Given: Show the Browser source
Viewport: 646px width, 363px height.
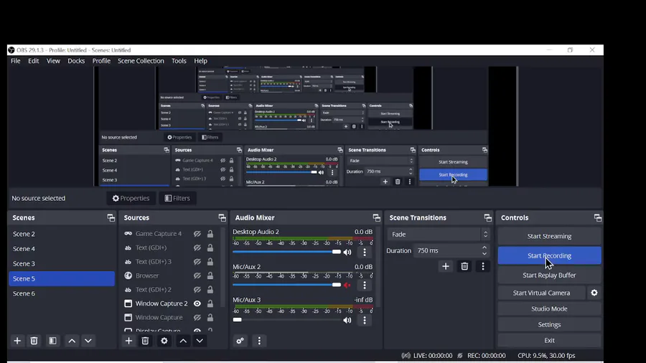Looking at the screenshot, I should coord(197,275).
